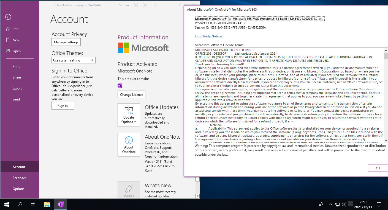Click the smiley face feedback icon
This screenshot has height=210, width=388.
coord(136,5)
